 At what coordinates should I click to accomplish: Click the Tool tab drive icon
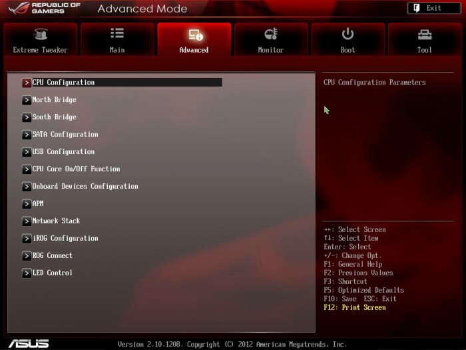[x=425, y=35]
